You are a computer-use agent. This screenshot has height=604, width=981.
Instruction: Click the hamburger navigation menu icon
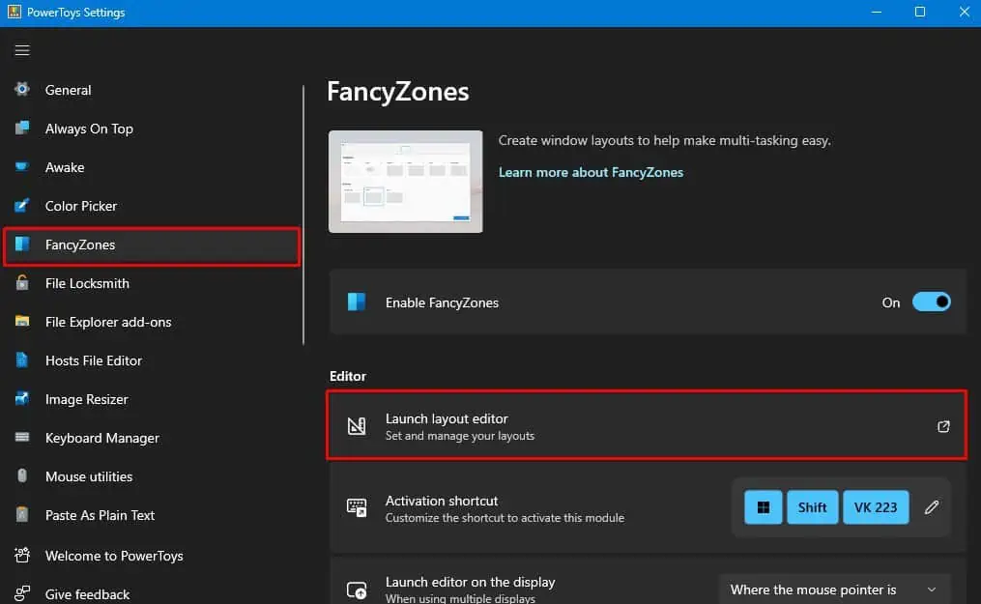click(x=22, y=50)
